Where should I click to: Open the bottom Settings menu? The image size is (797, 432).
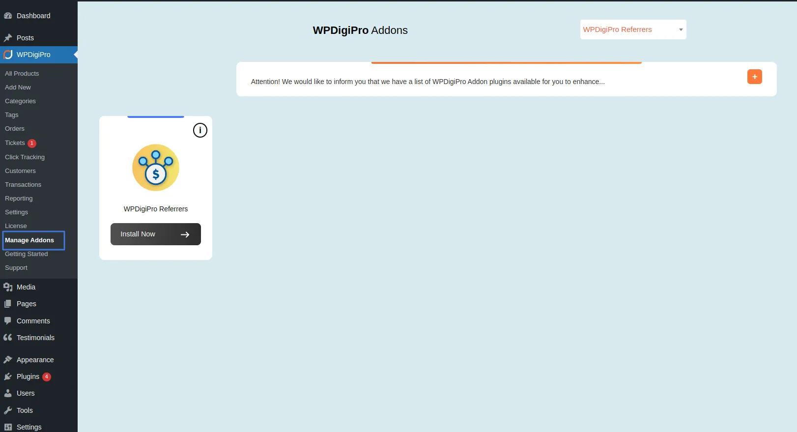click(29, 427)
